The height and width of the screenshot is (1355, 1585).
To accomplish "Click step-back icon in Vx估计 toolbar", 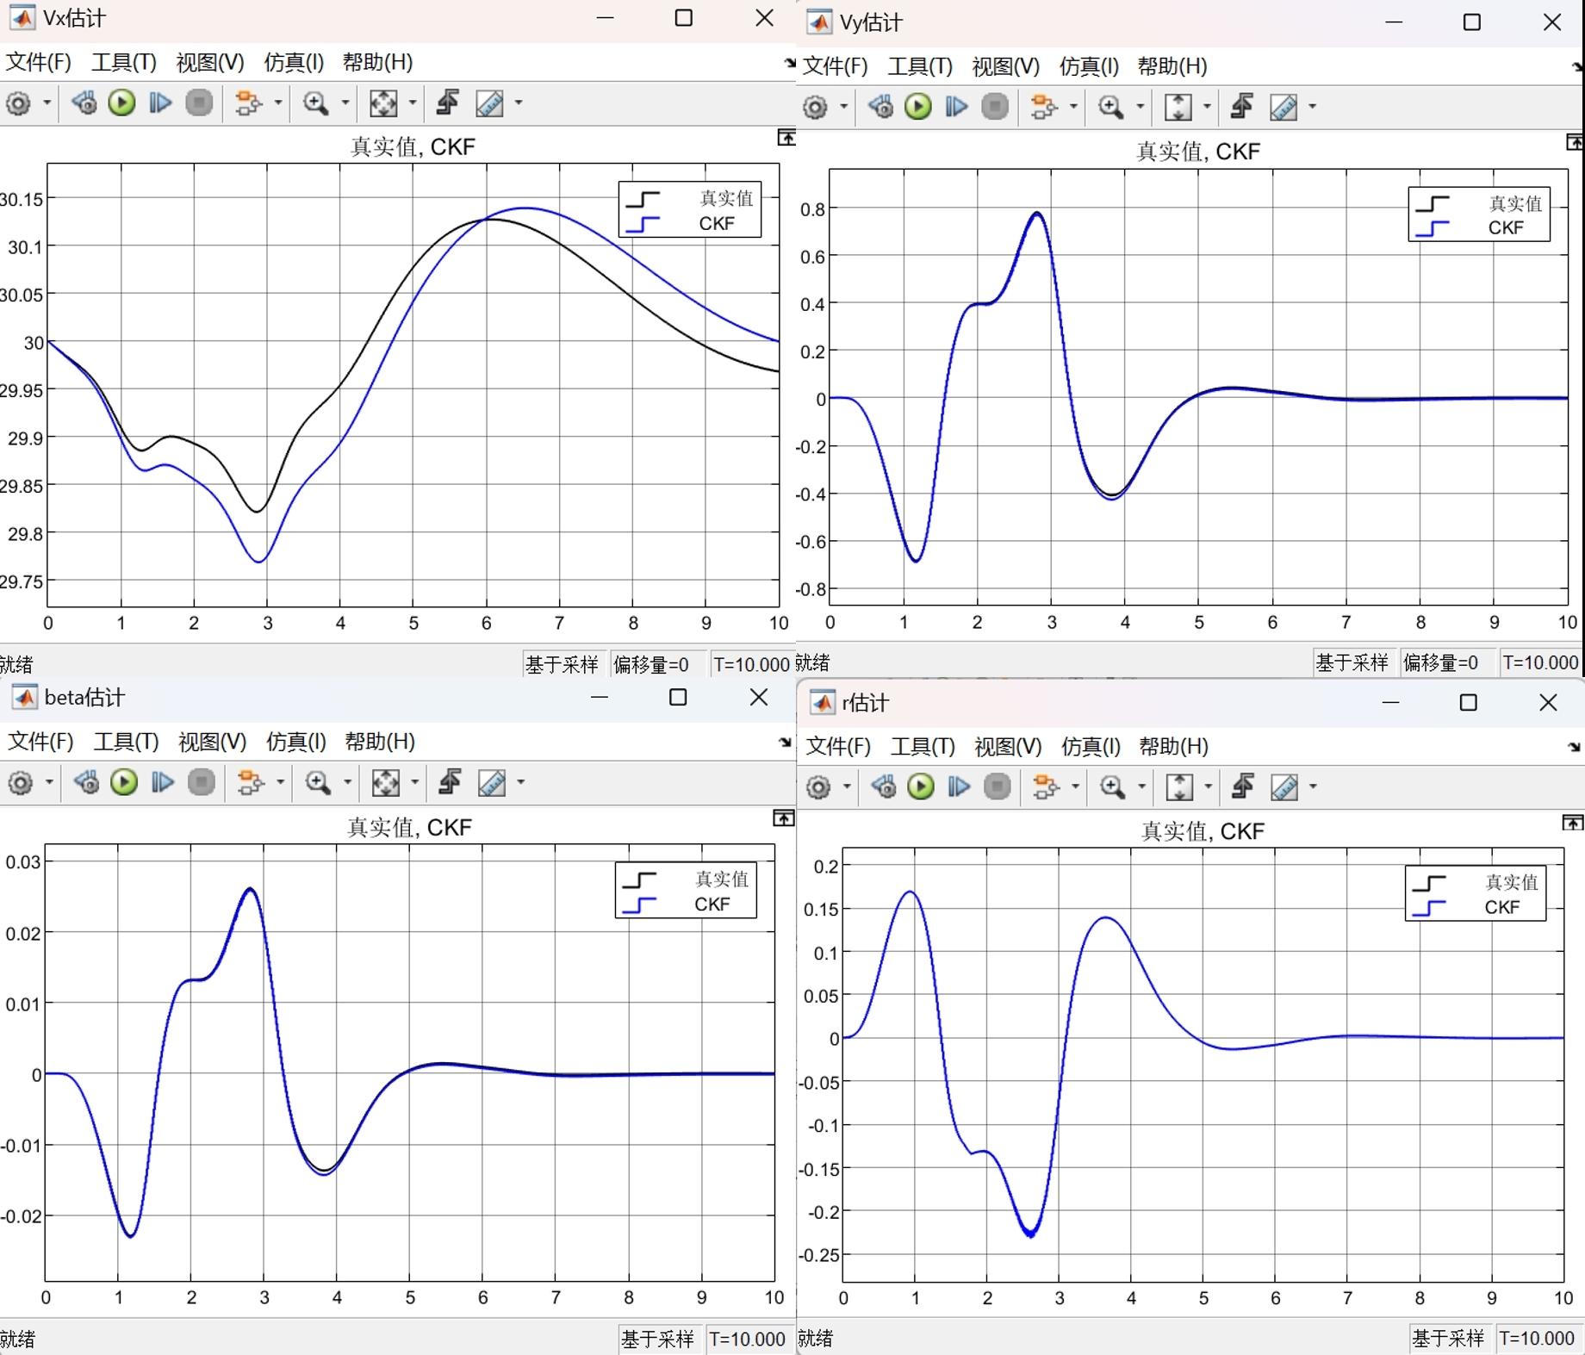I will 84,103.
